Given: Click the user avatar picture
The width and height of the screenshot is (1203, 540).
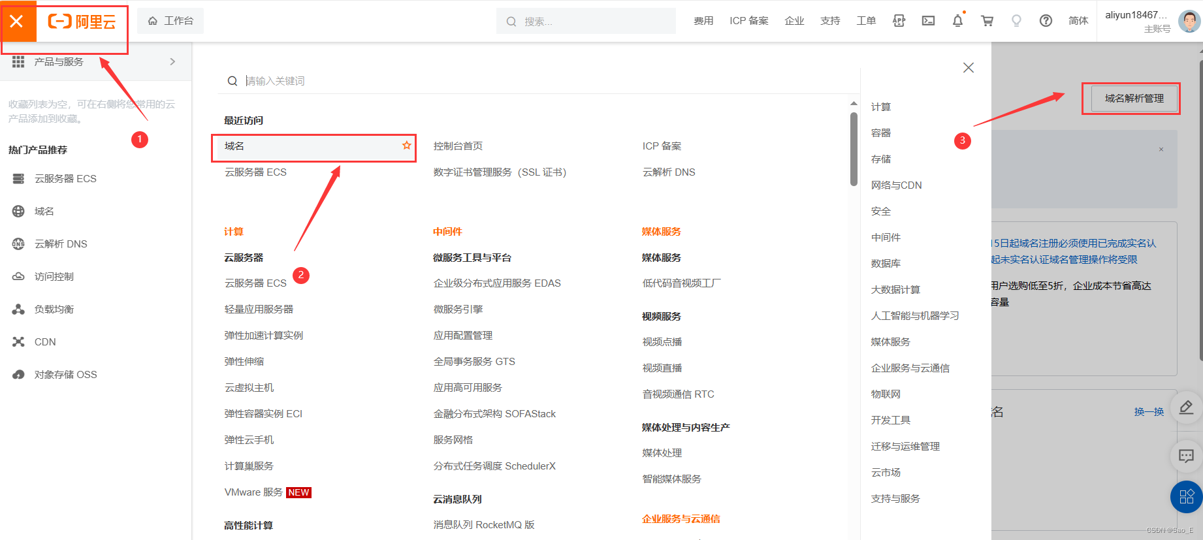Looking at the screenshot, I should tap(1189, 21).
